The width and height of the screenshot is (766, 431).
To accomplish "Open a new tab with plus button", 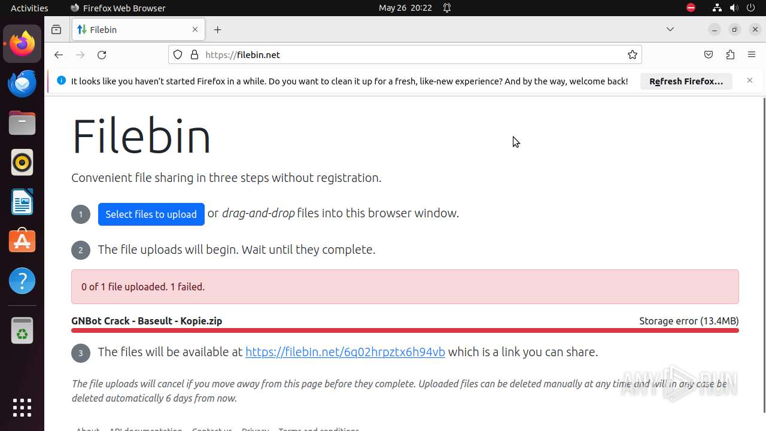I will tap(218, 29).
